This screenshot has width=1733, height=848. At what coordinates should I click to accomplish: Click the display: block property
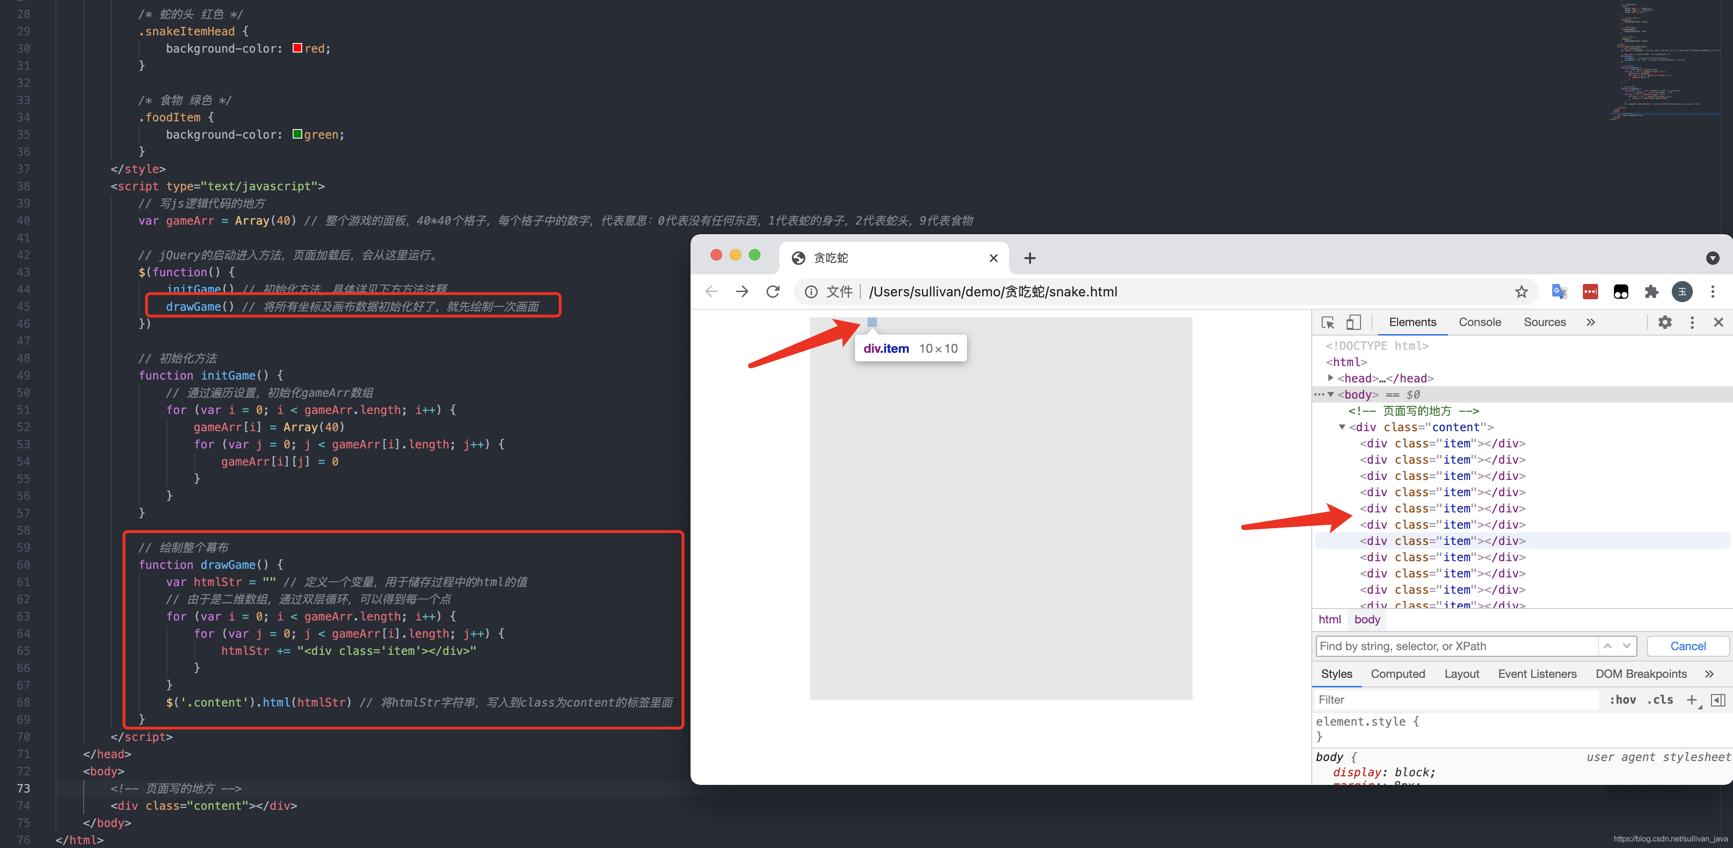(x=1384, y=772)
